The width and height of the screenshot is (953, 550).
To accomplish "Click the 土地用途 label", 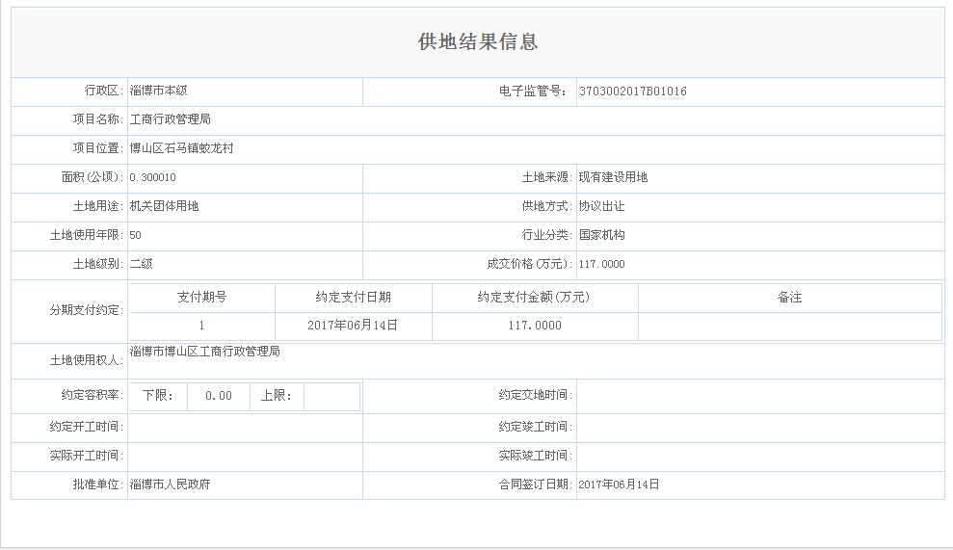I will [x=98, y=206].
